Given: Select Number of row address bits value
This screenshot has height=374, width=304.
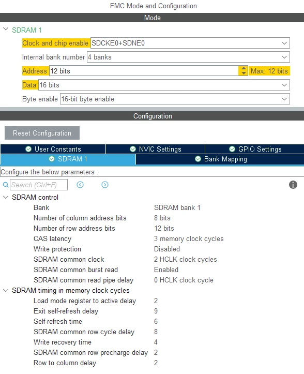Looking at the screenshot, I should tap(164, 228).
